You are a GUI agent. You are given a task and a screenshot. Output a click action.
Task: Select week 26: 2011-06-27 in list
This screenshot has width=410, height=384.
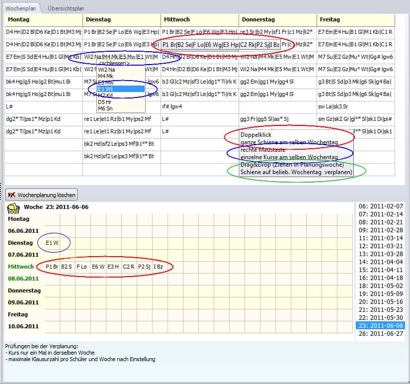(381, 333)
